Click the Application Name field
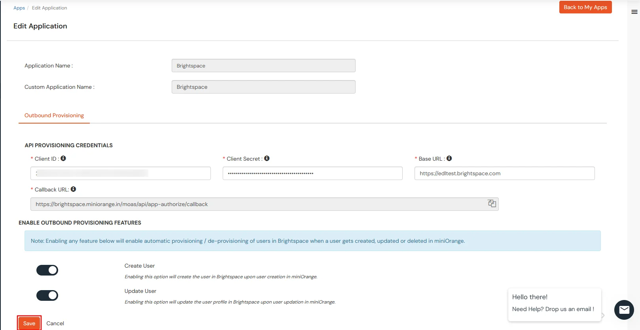Viewport: 640px width, 330px height. point(263,66)
